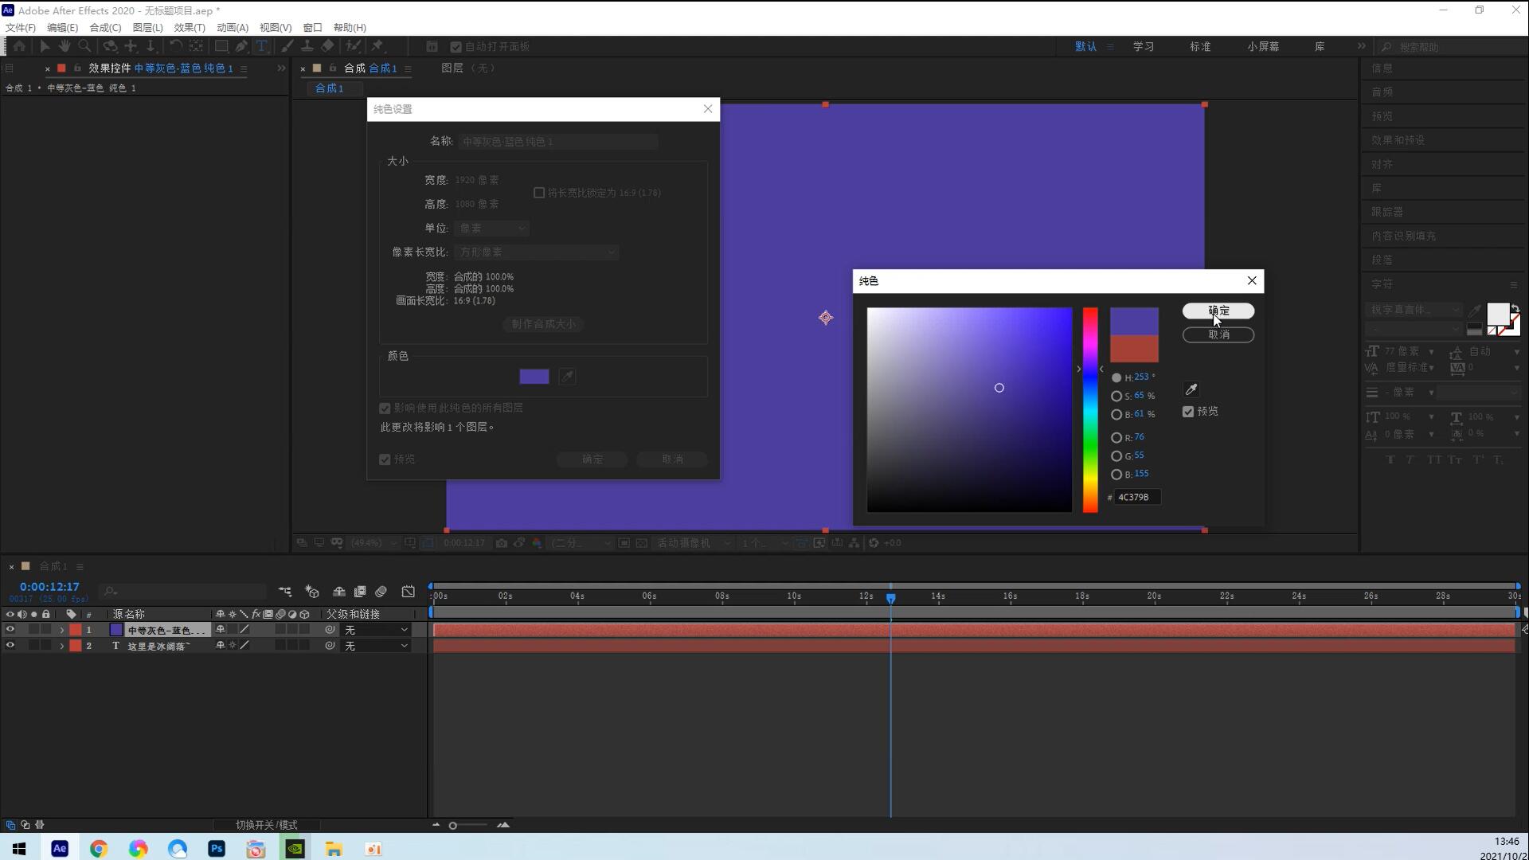Select the Hand tool
Image resolution: width=1529 pixels, height=860 pixels.
click(65, 46)
